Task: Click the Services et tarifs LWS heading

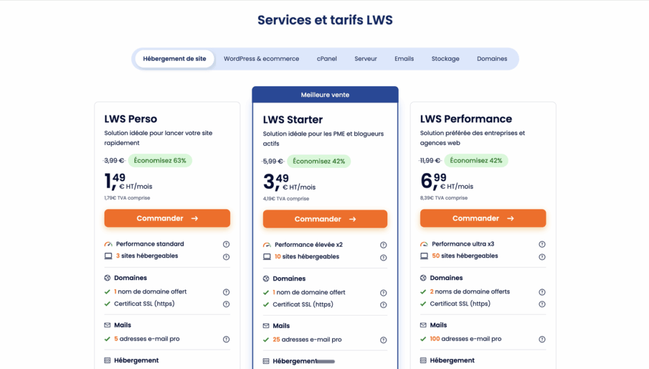Action: [325, 20]
